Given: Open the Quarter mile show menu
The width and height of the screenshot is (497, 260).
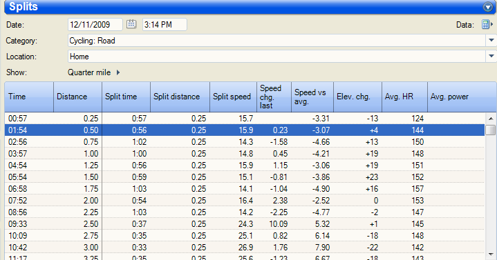Looking at the screenshot, I should point(93,72).
